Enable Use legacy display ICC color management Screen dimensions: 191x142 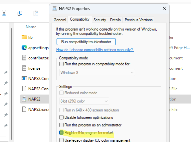click(x=61, y=140)
